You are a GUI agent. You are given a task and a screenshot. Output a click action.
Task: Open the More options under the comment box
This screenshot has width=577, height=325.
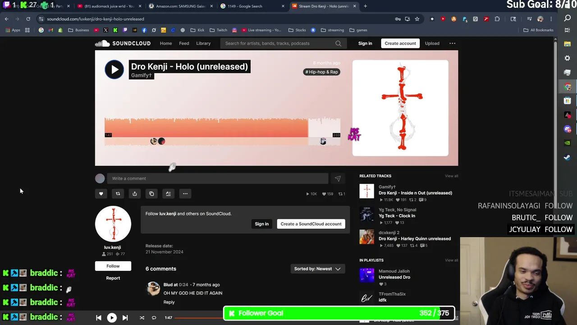click(185, 194)
